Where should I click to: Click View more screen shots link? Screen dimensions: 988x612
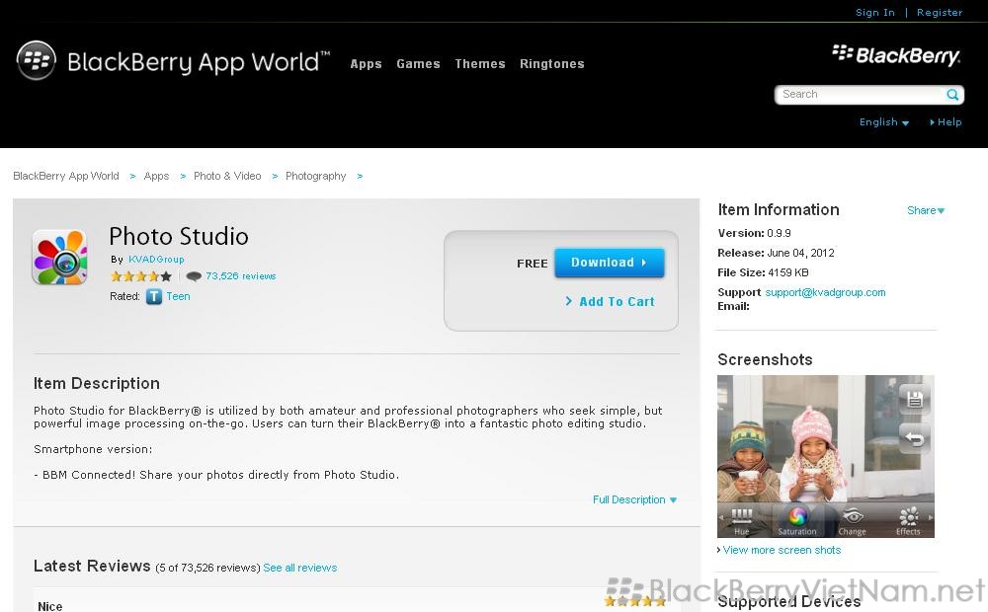coord(782,550)
